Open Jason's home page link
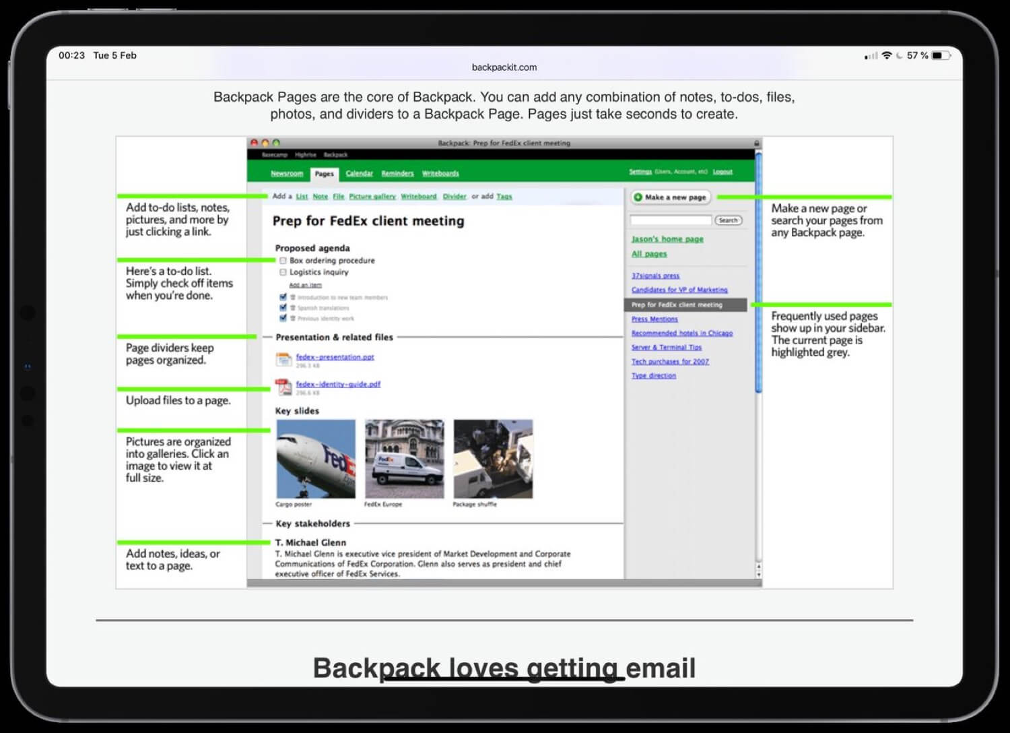The width and height of the screenshot is (1010, 733). 667,239
